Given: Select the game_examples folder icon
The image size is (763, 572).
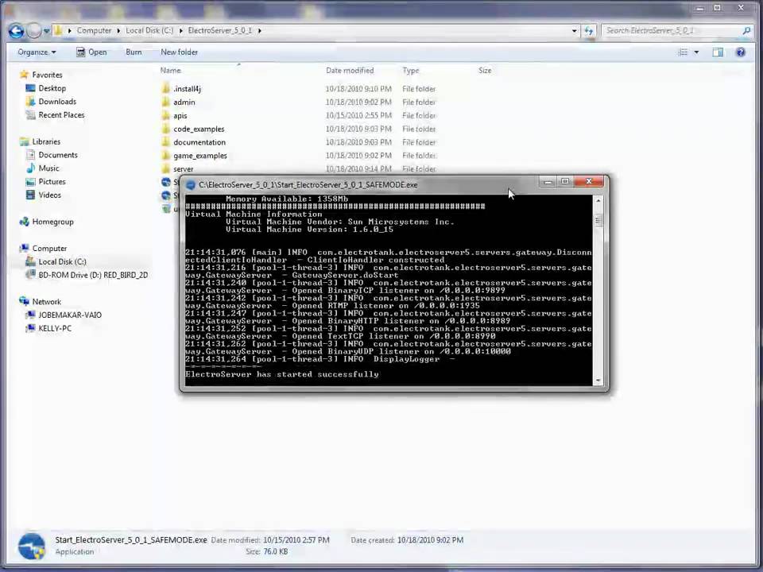Looking at the screenshot, I should coord(165,156).
